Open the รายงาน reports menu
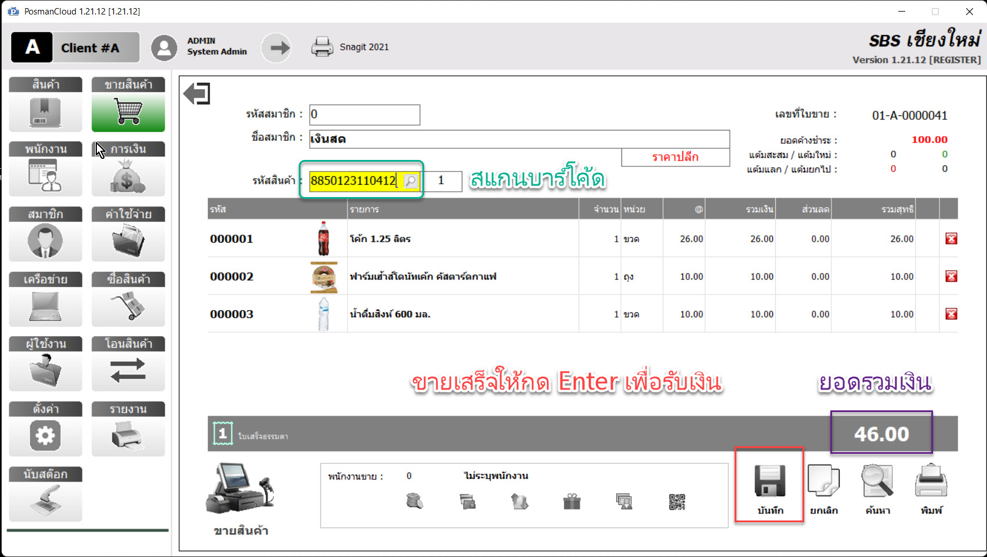Viewport: 987px width, 557px height. click(x=128, y=429)
